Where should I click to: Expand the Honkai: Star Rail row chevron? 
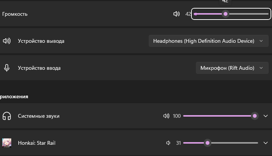tap(266, 143)
